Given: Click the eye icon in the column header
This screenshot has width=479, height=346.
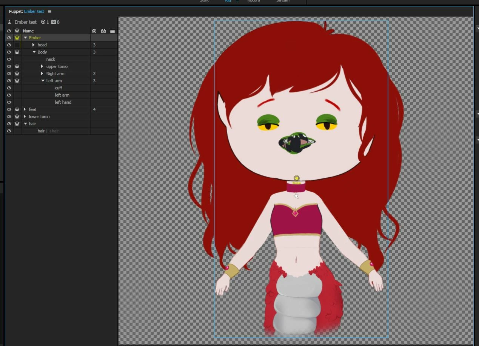Looking at the screenshot, I should tap(9, 31).
